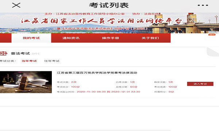Click the exam title 江苏省第三届百万党员学宪法学党章考法律活动
The image size is (219, 131).
tap(97, 73)
